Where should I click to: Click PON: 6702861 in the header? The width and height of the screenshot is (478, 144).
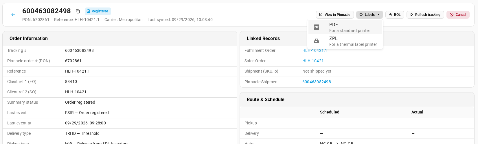point(36,20)
